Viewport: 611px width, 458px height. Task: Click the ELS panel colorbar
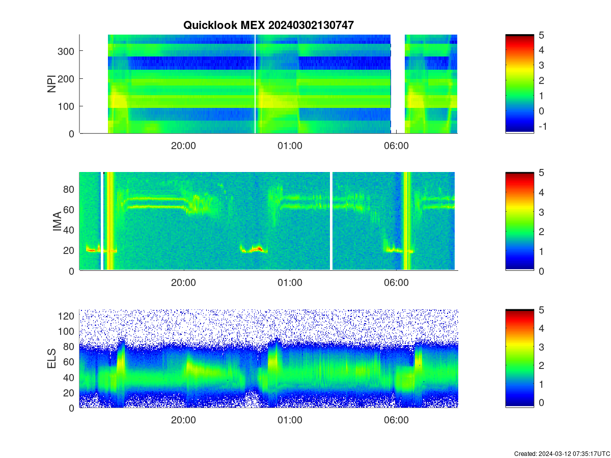click(519, 359)
